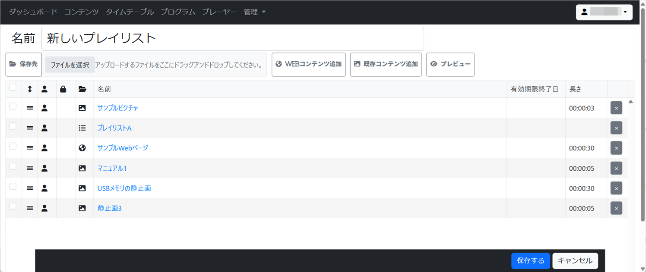Click the image icon beside マニュアル1

coord(82,168)
